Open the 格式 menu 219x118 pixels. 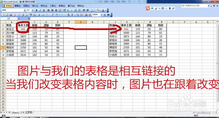[44, 6]
